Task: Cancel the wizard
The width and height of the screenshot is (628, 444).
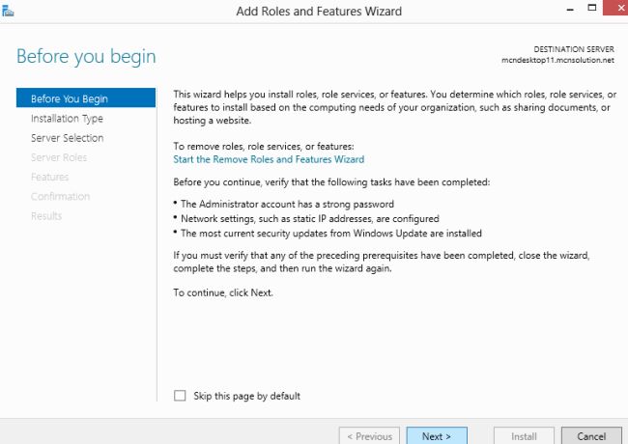Action: (x=591, y=436)
